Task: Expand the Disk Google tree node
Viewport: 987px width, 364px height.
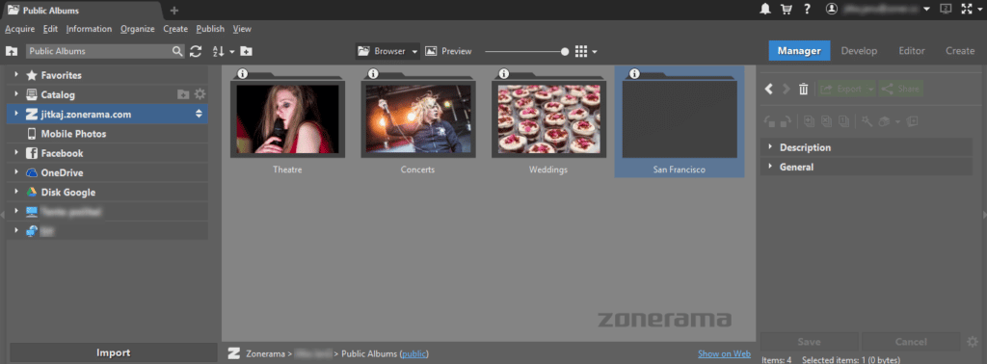Action: pyautogui.click(x=16, y=192)
